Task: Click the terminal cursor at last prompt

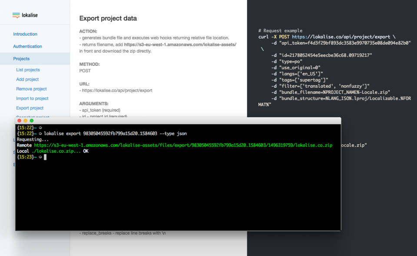Action: [45, 157]
